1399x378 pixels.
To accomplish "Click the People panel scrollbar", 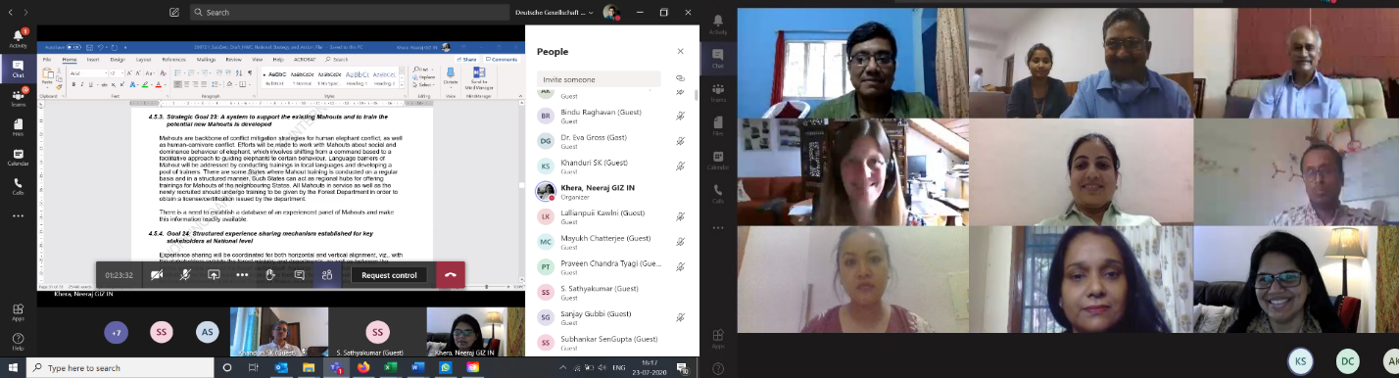I will [x=697, y=96].
